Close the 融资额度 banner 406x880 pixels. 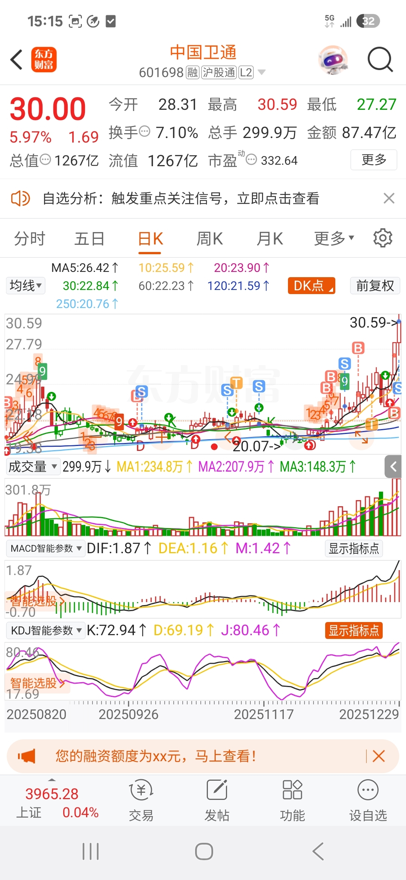pos(379,756)
